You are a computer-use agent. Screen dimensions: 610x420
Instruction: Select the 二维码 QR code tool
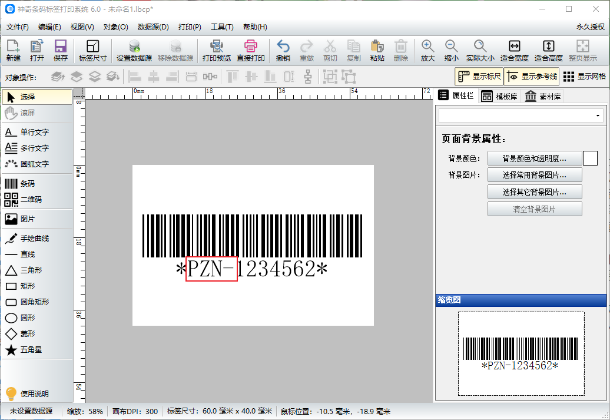coord(37,200)
